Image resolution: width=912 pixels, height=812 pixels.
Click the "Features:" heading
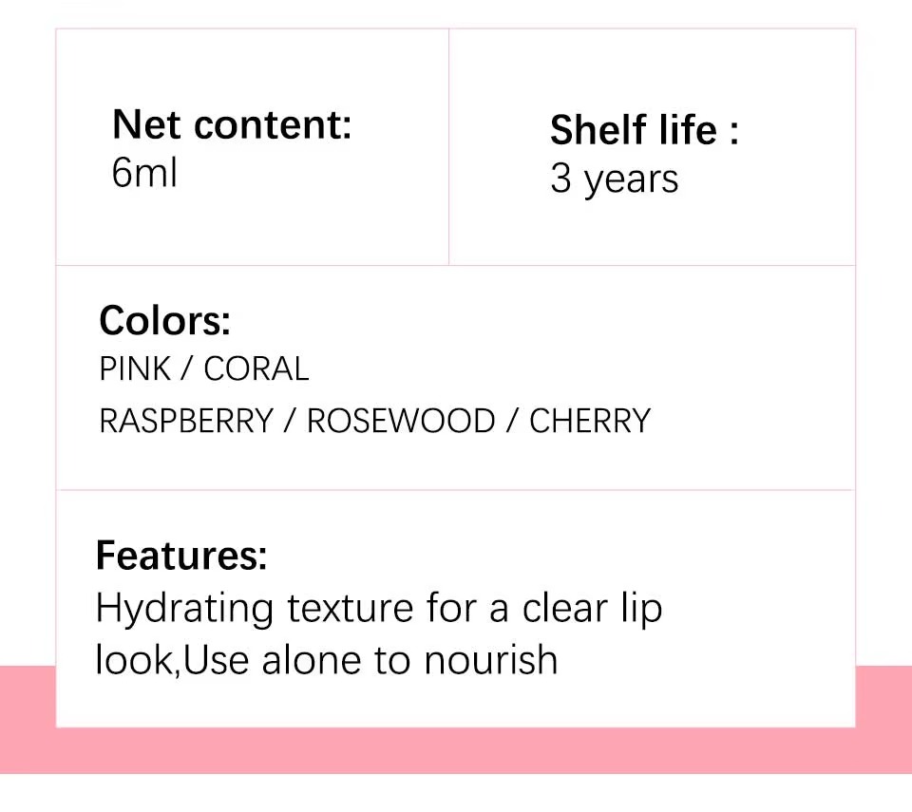point(181,556)
